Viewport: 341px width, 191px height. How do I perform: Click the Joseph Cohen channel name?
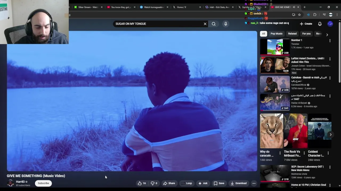point(311,66)
